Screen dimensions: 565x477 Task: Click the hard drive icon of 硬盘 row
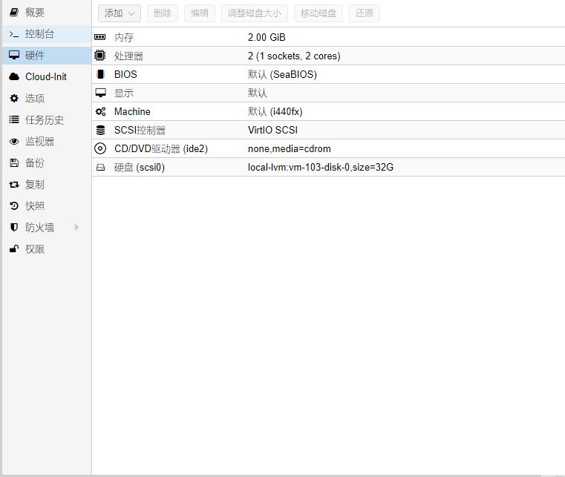tap(100, 168)
